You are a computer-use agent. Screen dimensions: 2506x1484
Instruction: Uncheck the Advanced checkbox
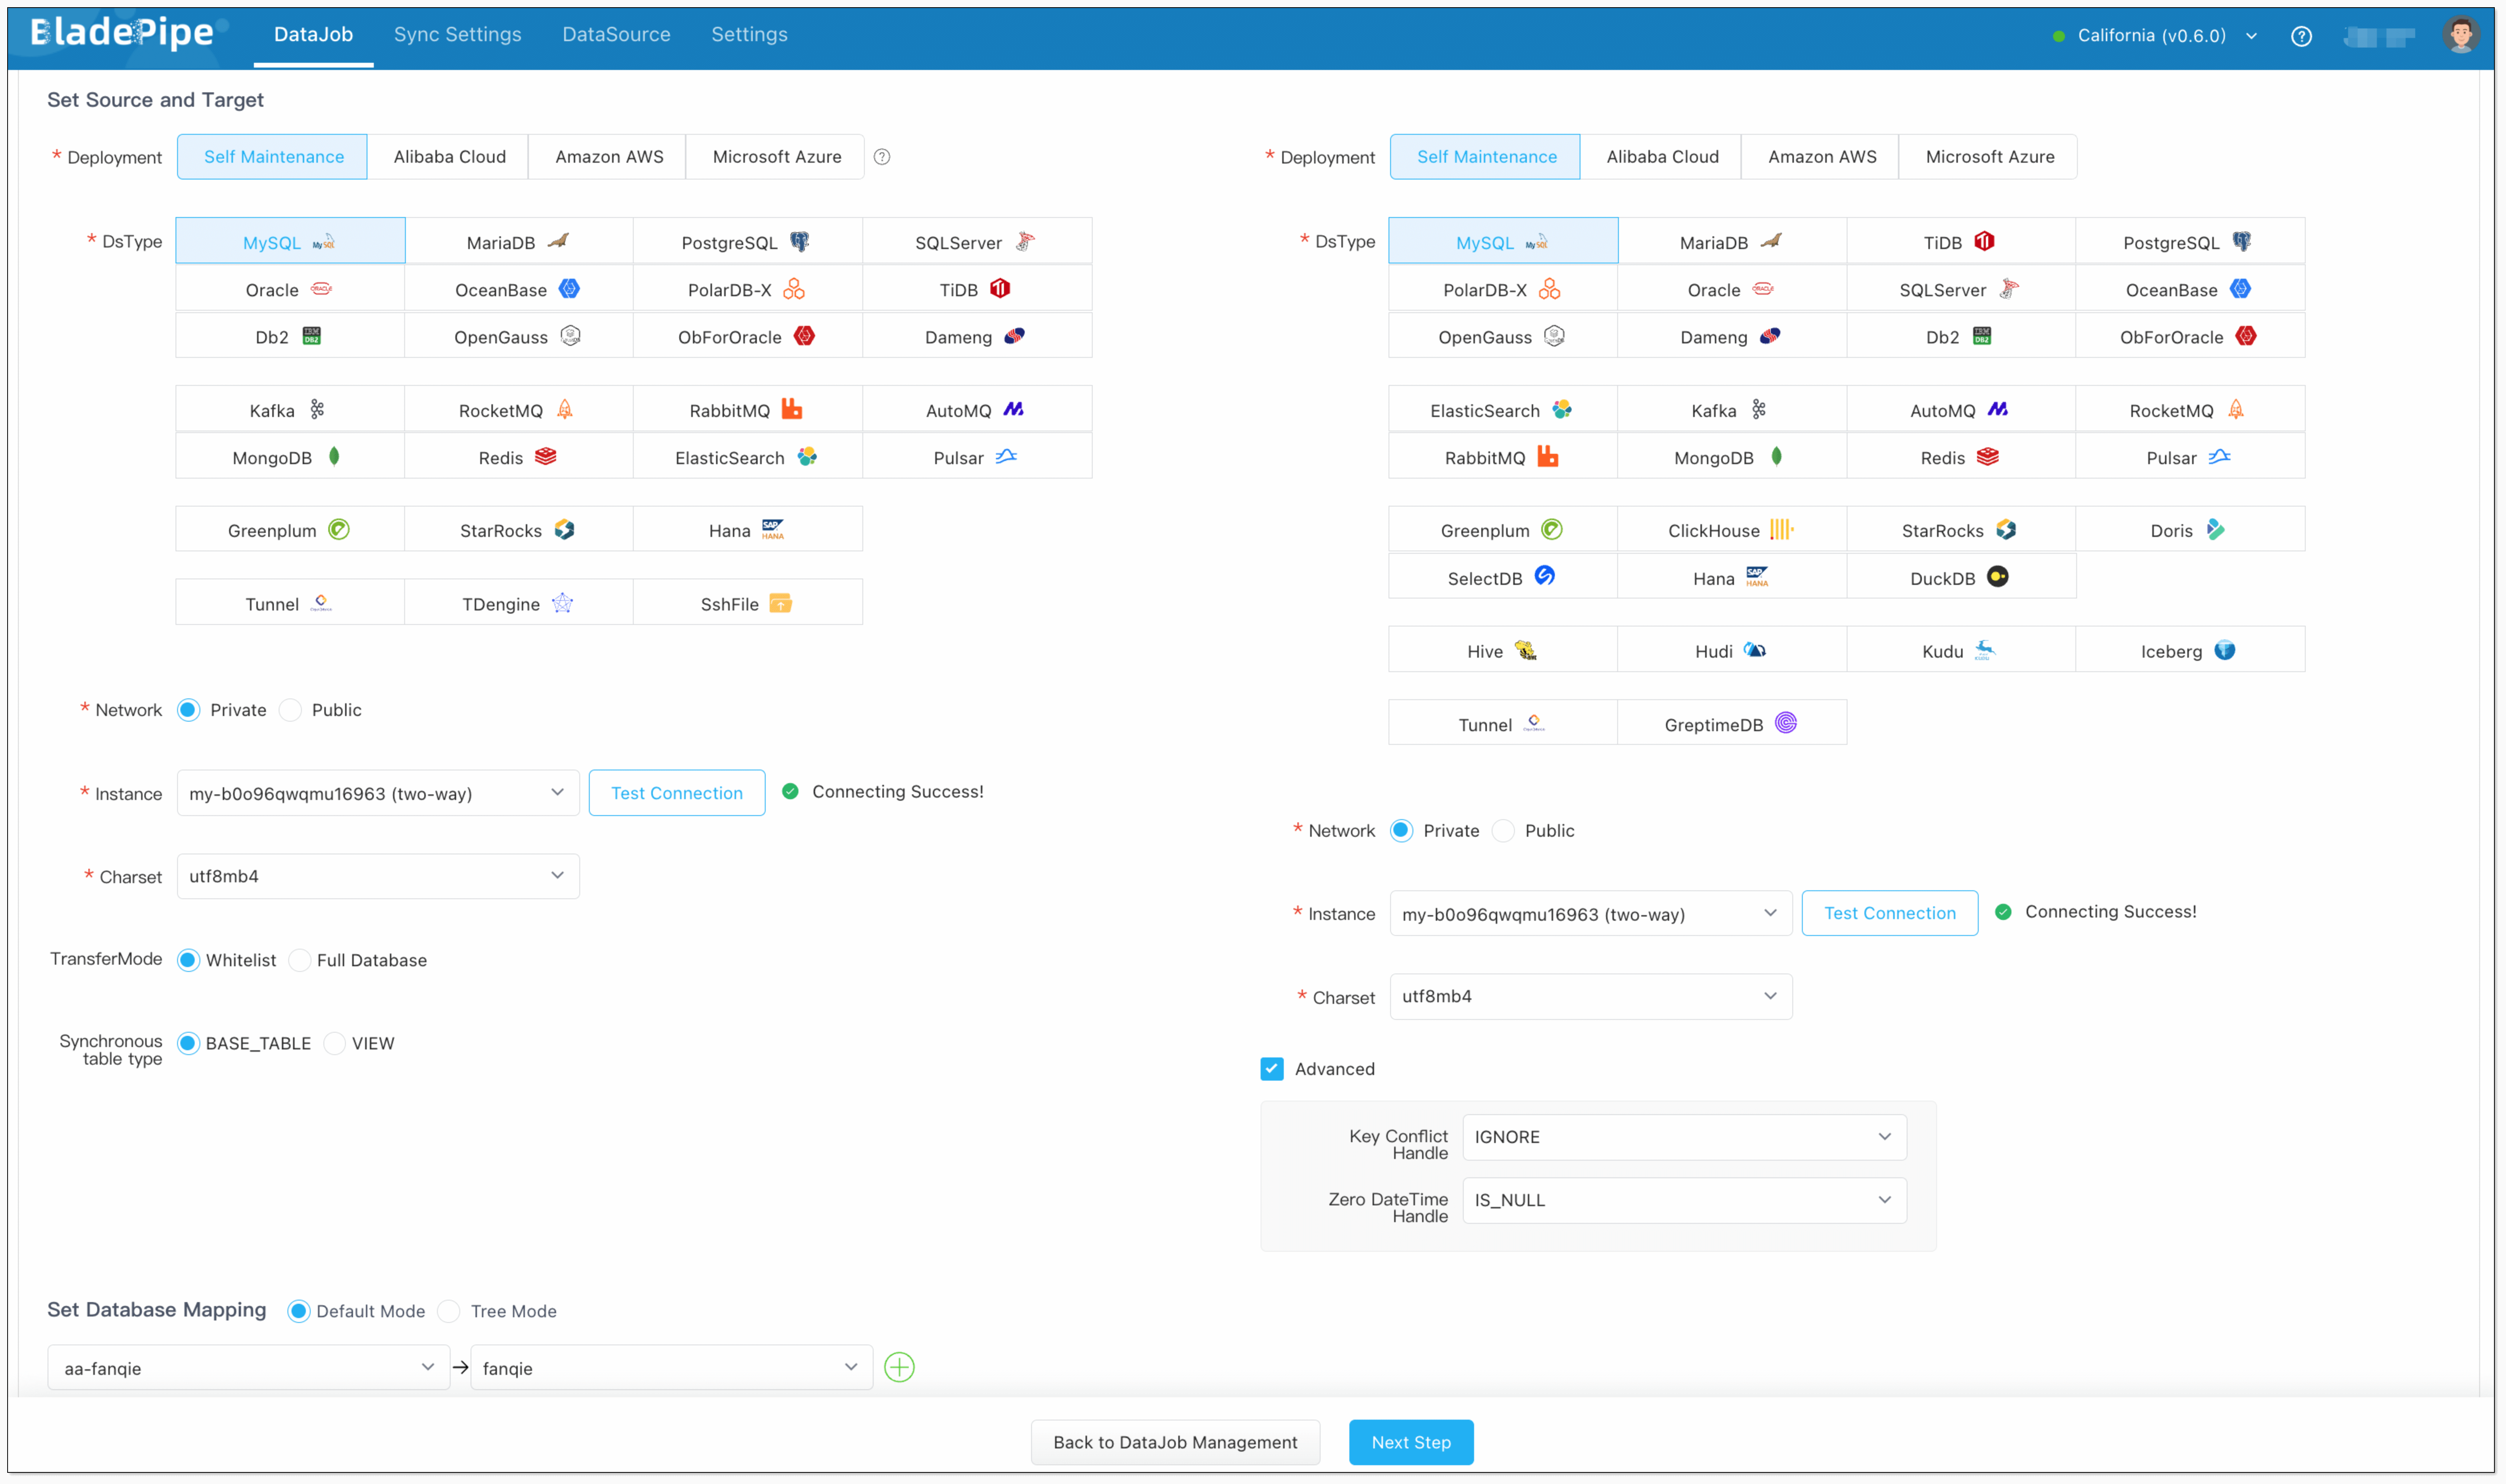pos(1271,1069)
